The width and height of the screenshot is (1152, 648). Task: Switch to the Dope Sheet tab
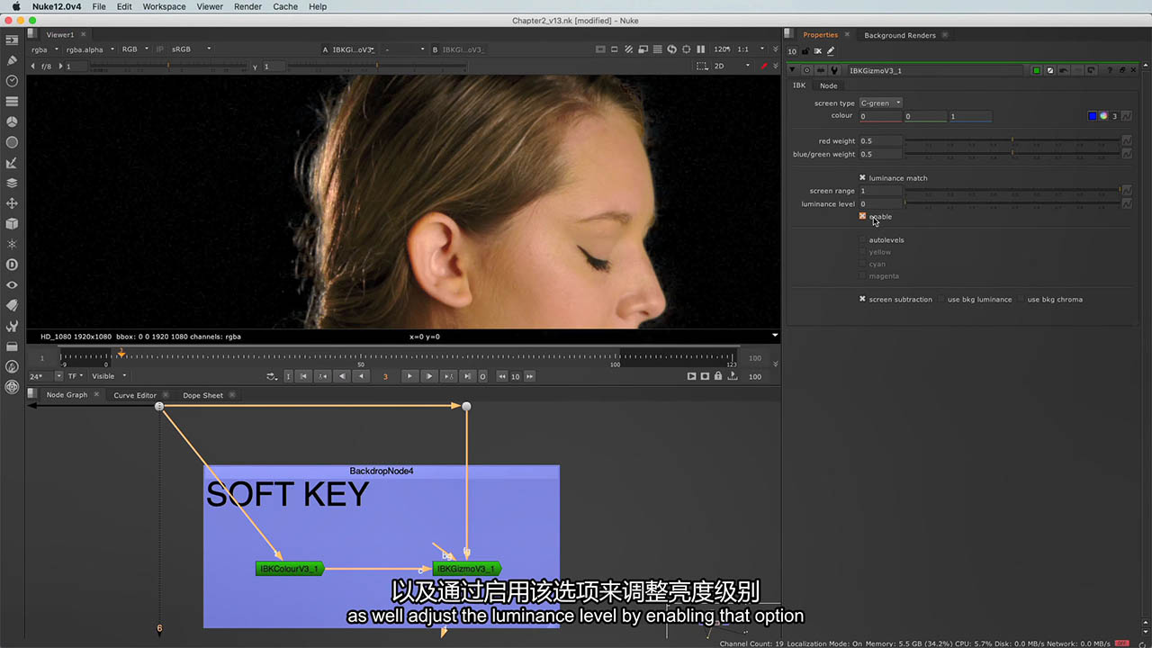[202, 395]
